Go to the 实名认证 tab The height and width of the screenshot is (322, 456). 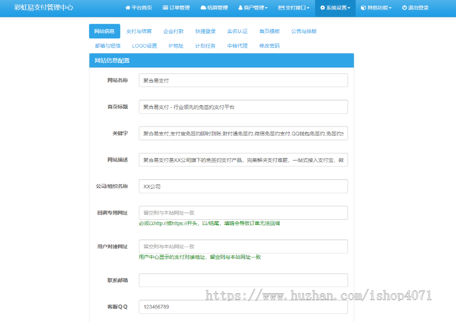tap(237, 31)
